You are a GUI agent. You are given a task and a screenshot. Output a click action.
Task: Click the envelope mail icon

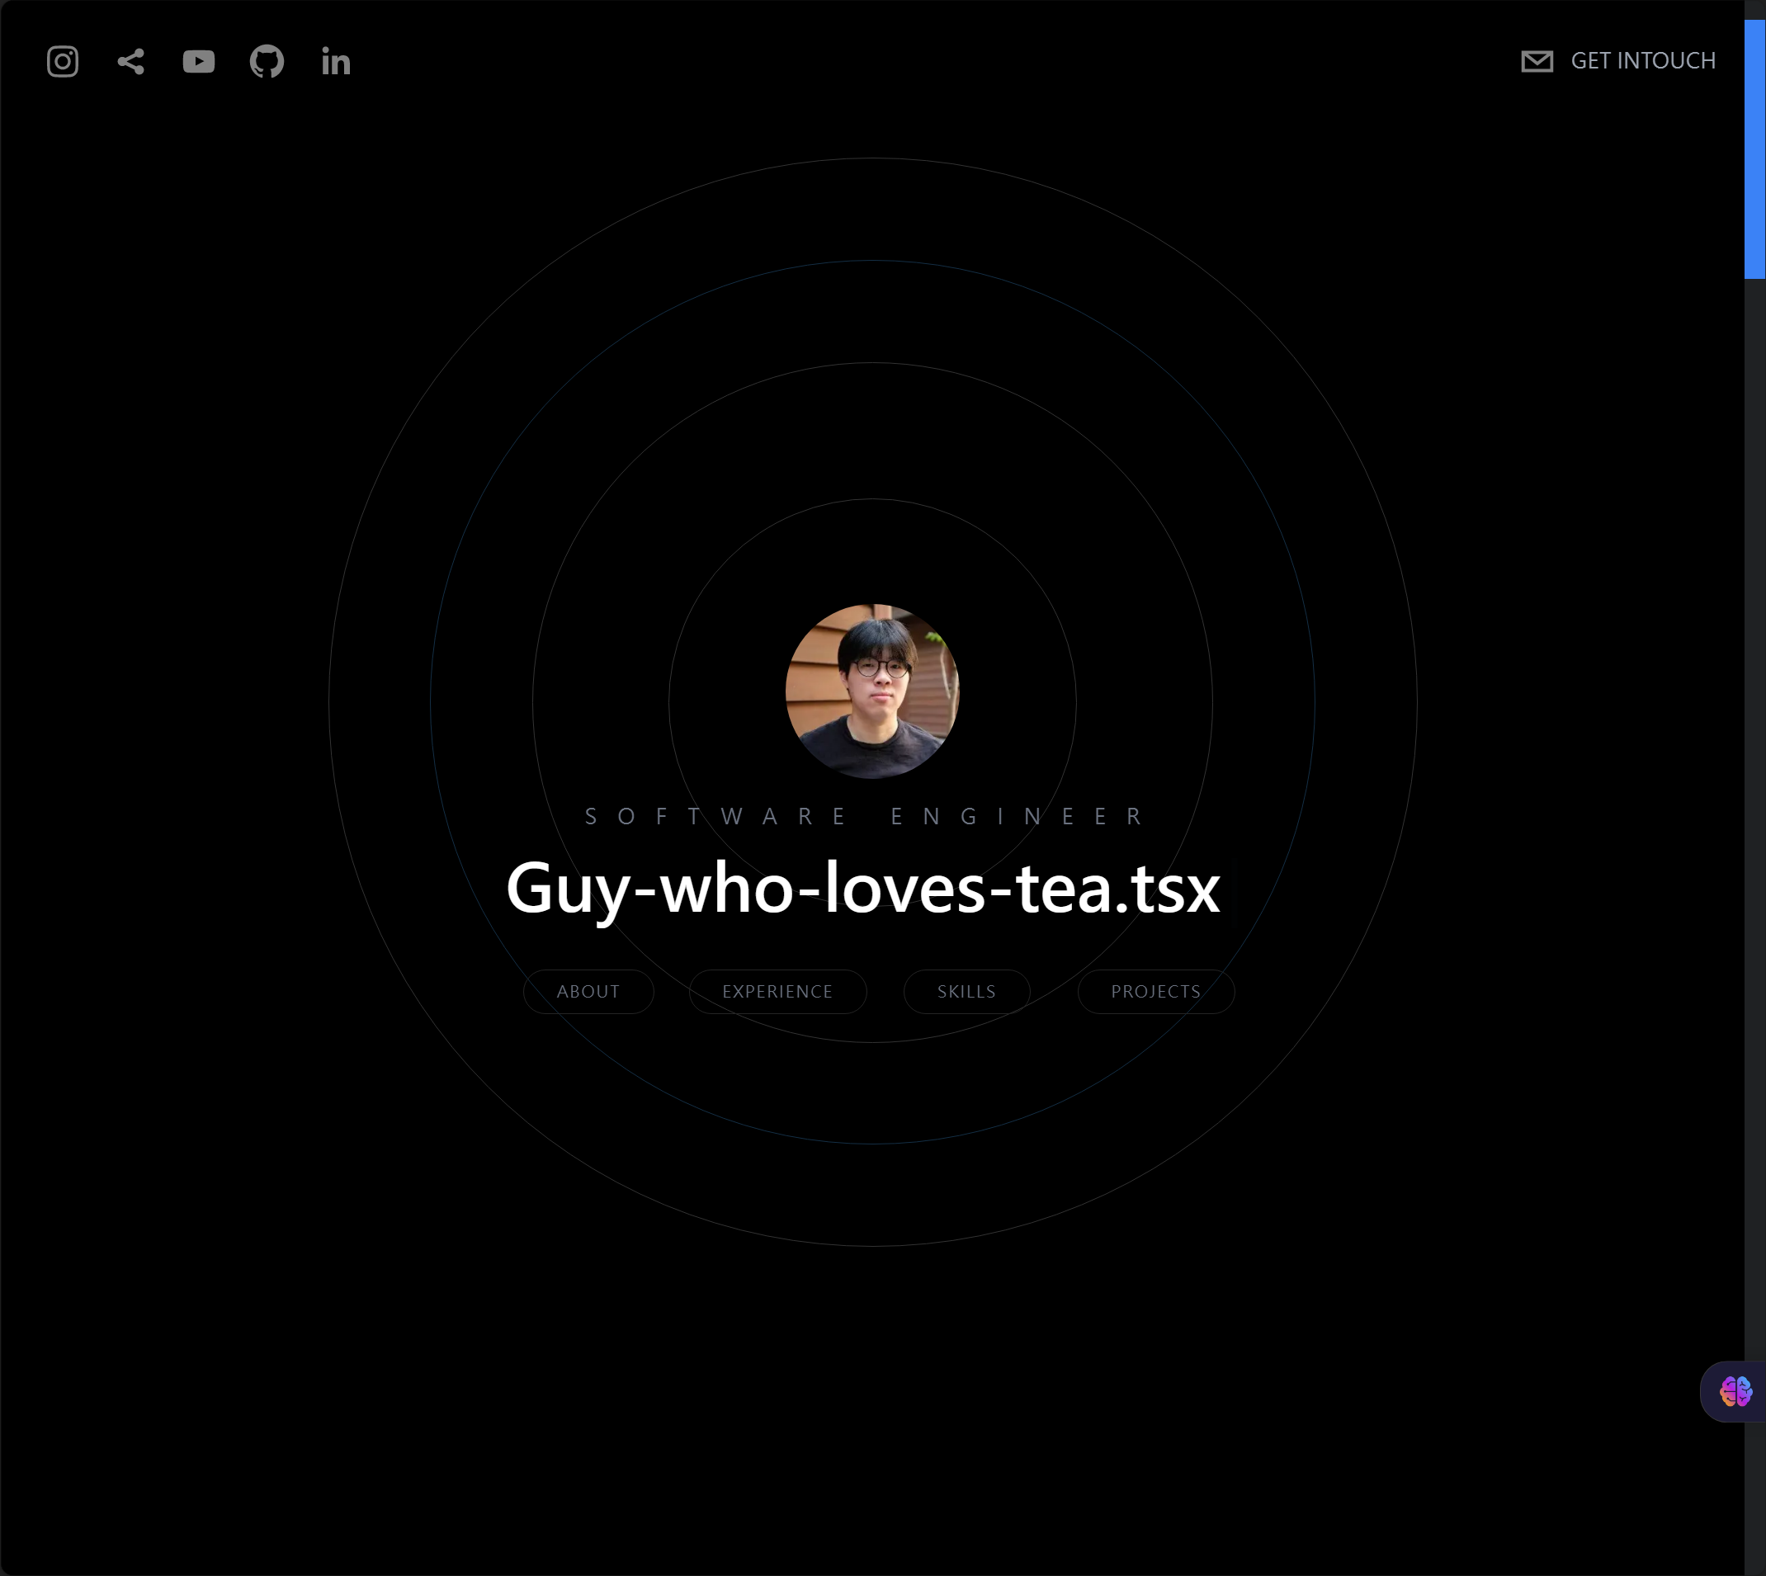tap(1537, 62)
